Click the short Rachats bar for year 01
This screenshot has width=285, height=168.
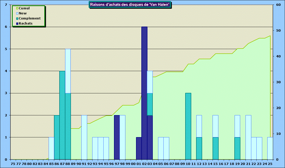[x=139, y=148]
